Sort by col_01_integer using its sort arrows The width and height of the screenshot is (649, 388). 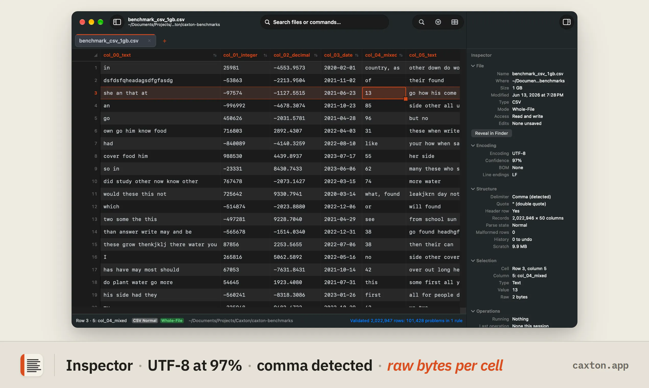tap(265, 55)
